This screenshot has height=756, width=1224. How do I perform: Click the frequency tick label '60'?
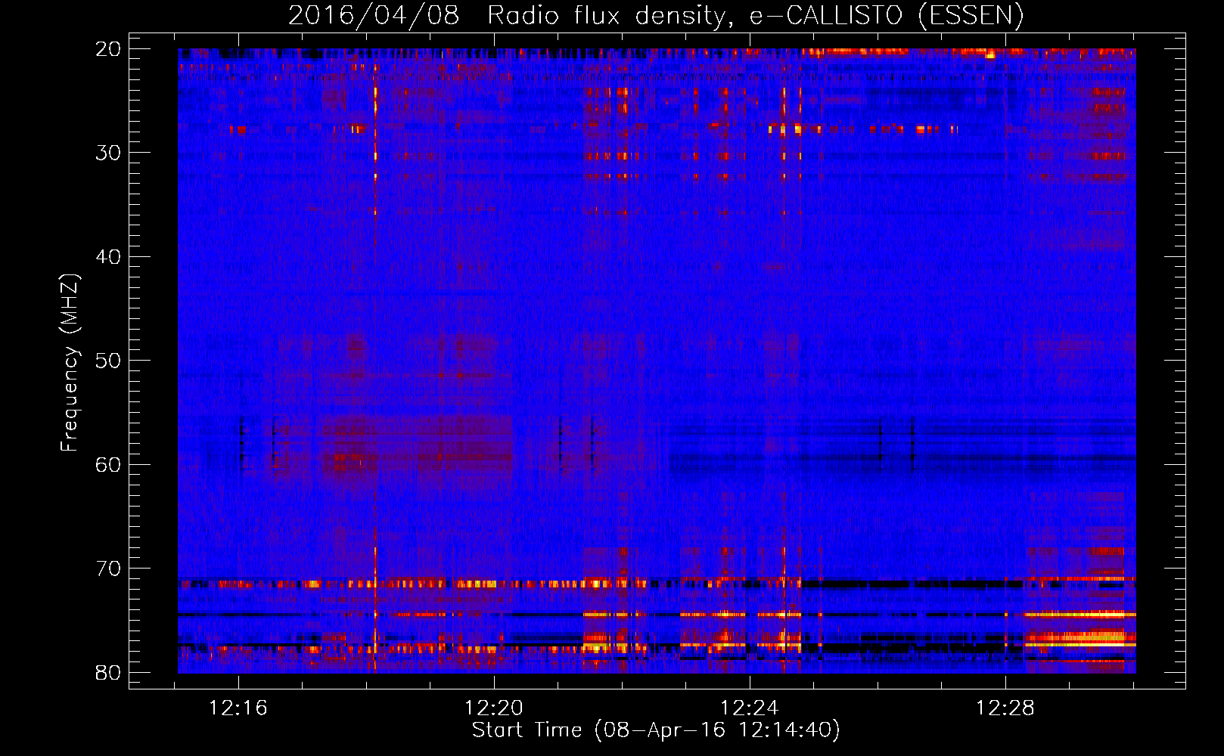pyautogui.click(x=108, y=464)
